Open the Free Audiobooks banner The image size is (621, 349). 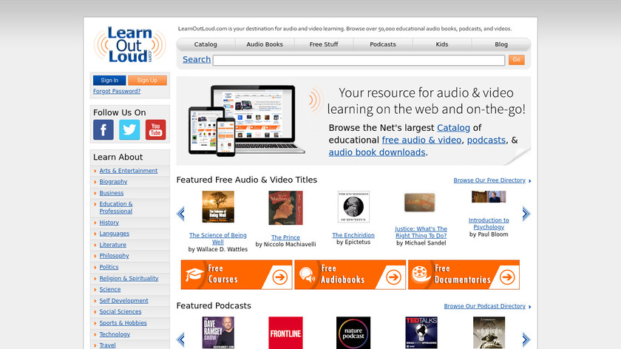point(350,274)
